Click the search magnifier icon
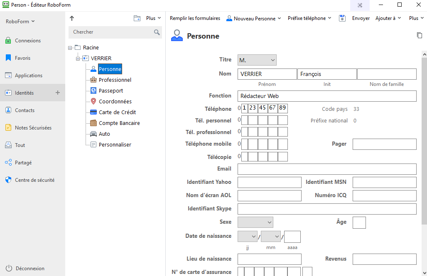Screen dimensions: 427x276 (x=157, y=32)
